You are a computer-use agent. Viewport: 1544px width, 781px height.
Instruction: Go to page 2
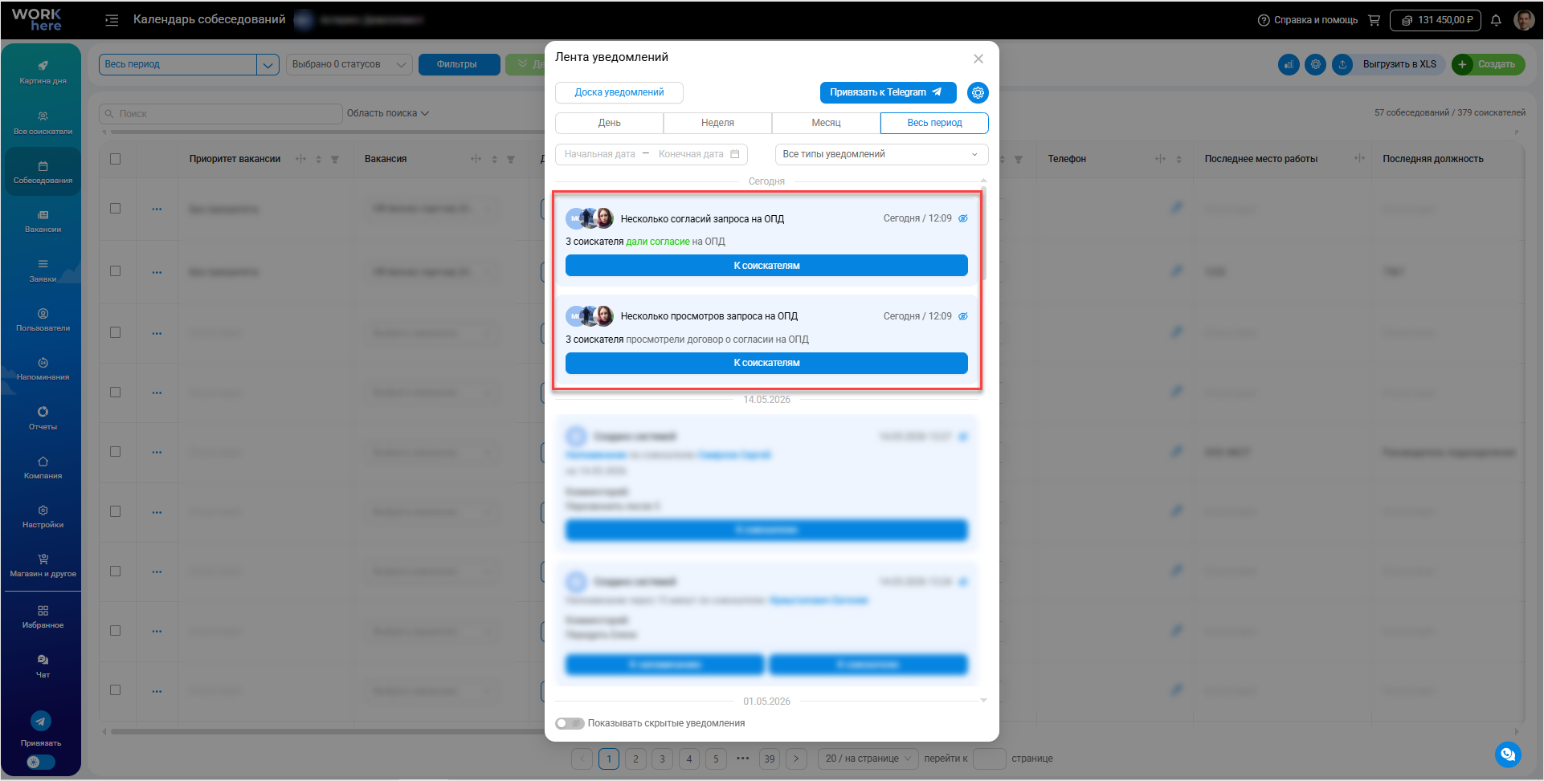pos(635,759)
